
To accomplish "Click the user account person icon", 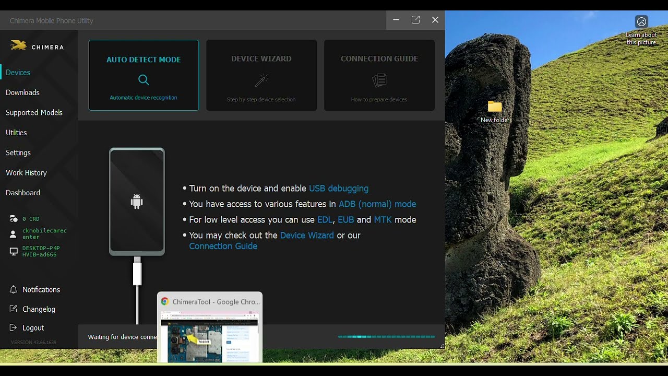I will (x=14, y=234).
